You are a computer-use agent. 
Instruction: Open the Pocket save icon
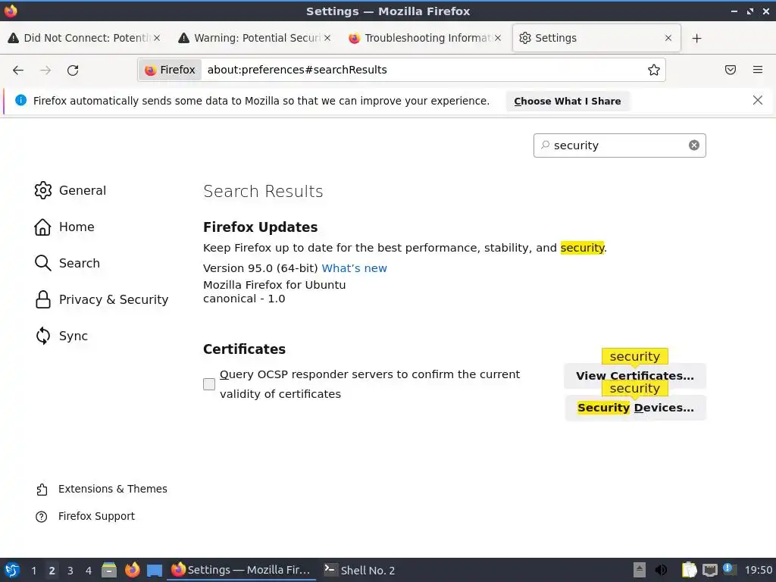point(731,70)
